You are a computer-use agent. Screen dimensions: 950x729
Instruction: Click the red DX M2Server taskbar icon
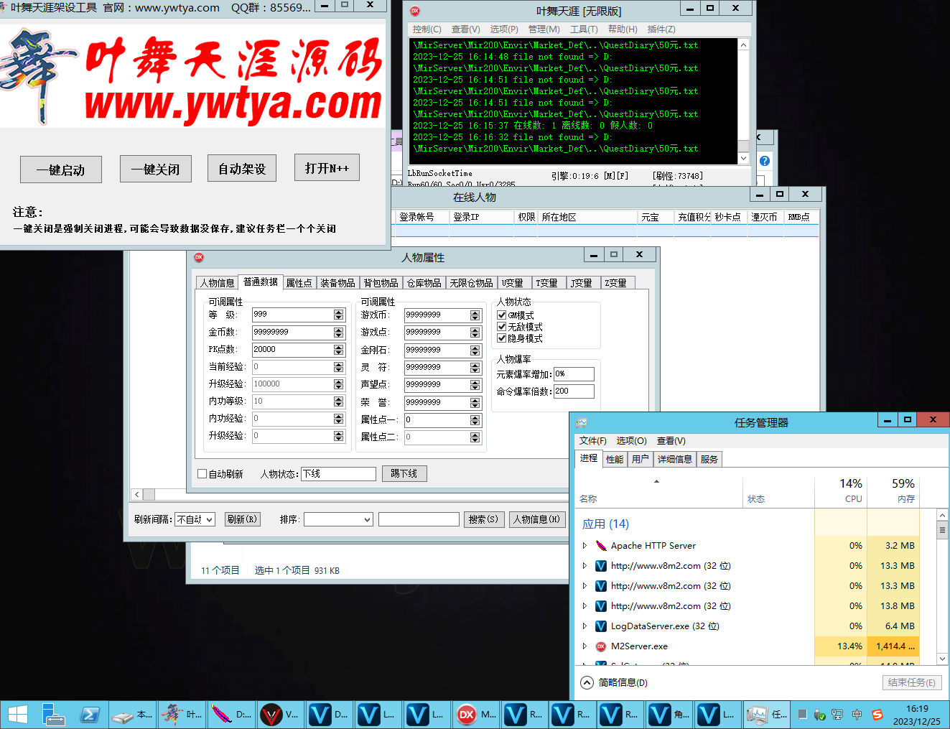point(476,715)
